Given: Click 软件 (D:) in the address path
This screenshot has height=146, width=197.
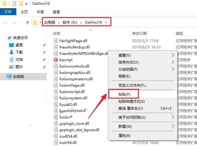Looking at the screenshot, I should coord(70,22).
